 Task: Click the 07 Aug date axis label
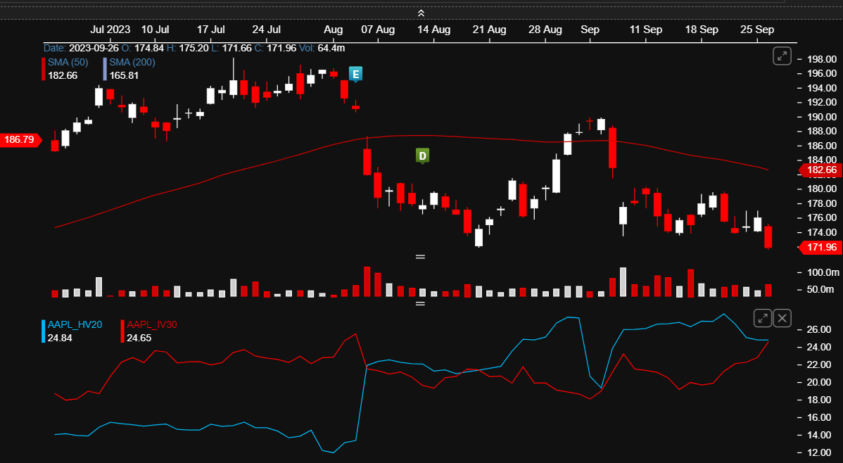click(378, 30)
